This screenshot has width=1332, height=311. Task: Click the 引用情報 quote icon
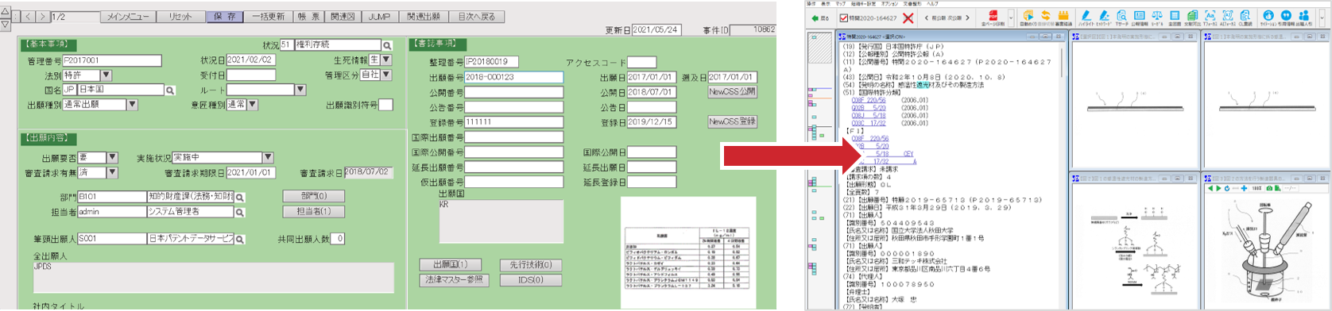click(1285, 17)
